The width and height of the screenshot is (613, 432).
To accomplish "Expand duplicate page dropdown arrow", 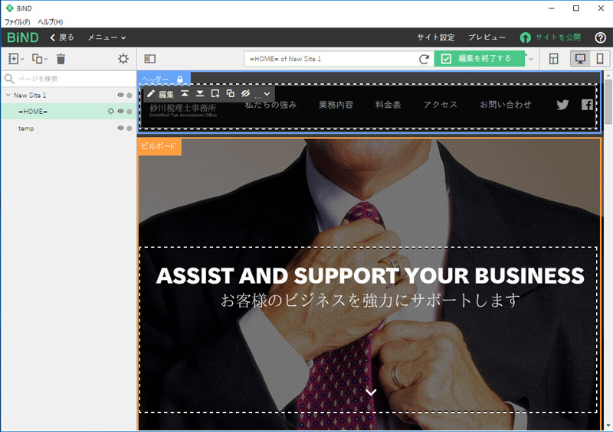I will click(x=46, y=59).
